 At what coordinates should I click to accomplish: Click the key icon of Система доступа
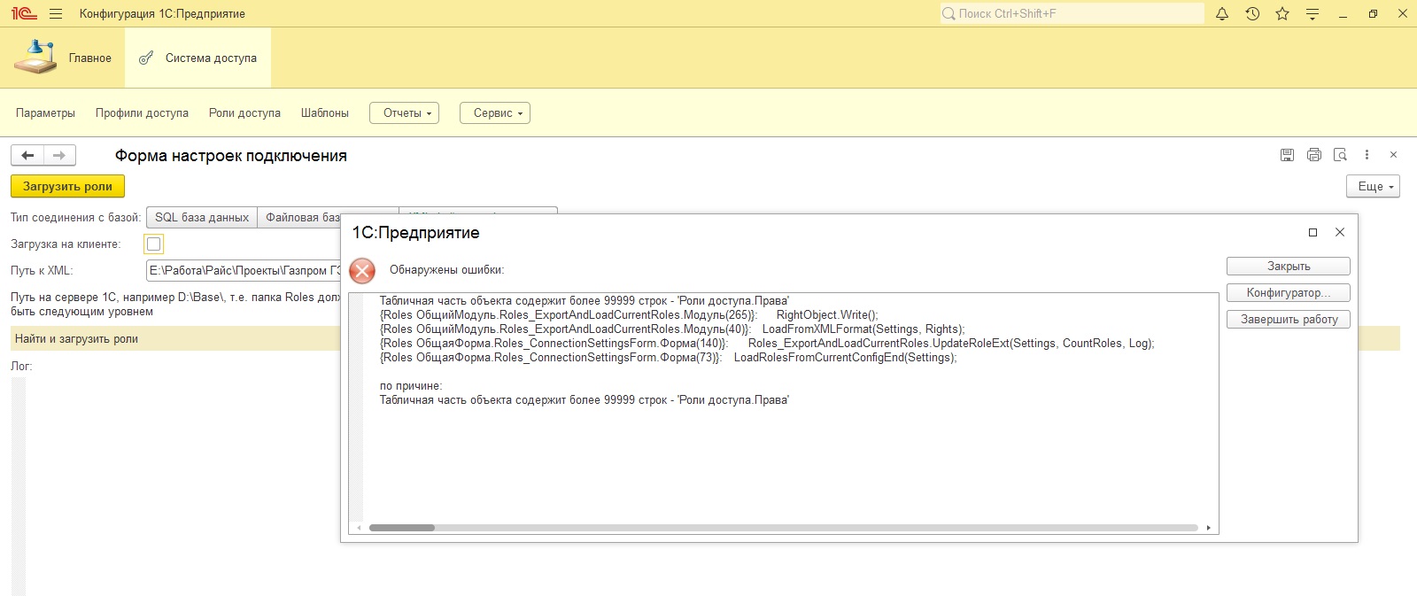146,58
